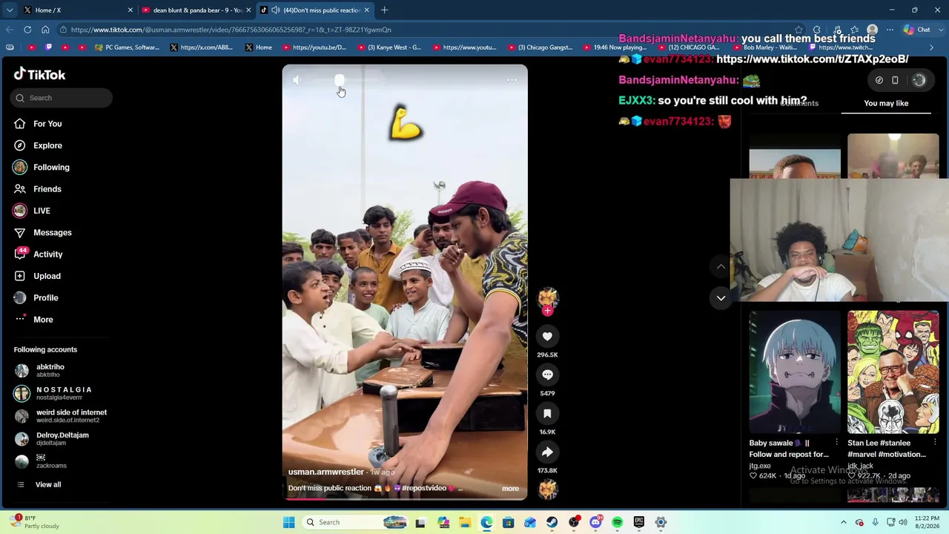Open options for the Stan Lee video

936,443
